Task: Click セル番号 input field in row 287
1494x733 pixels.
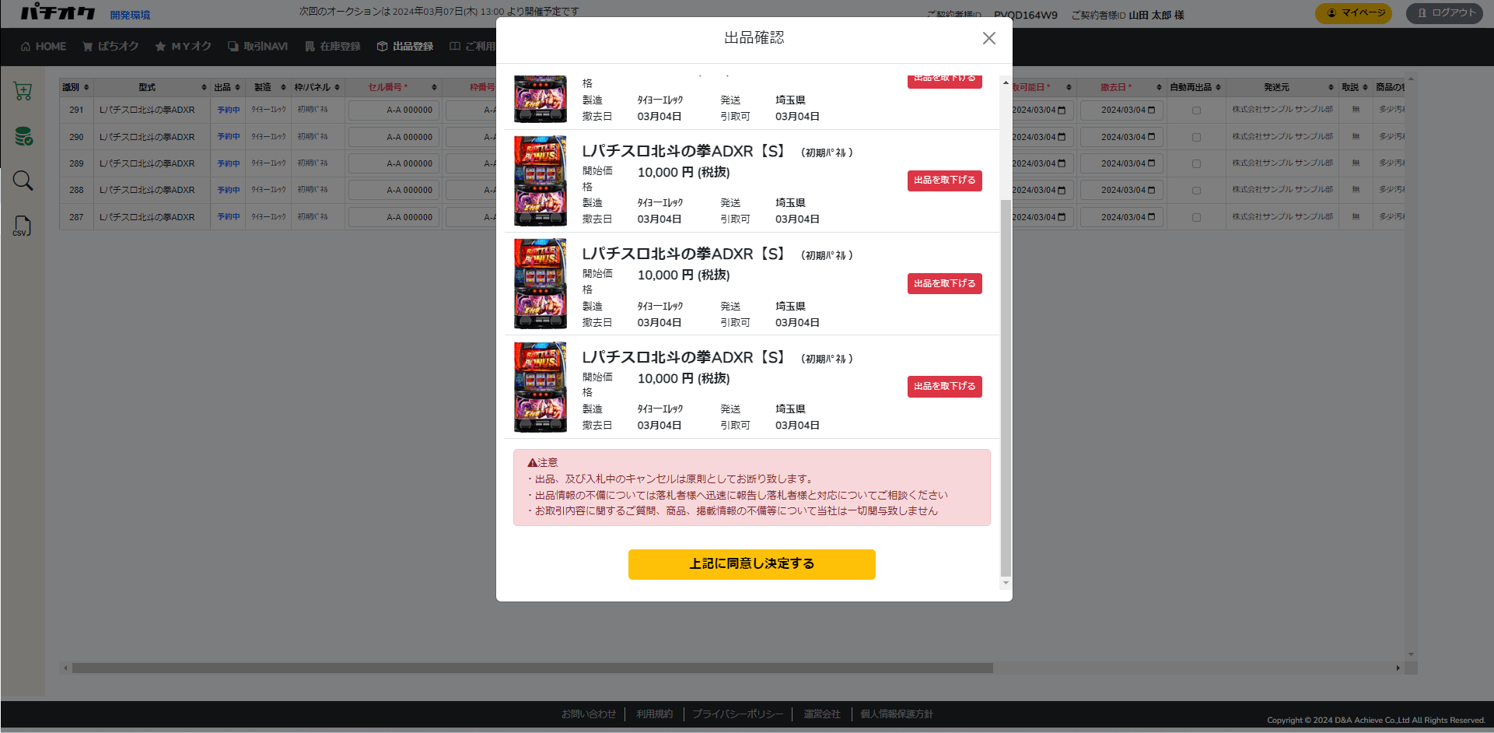Action: pos(394,218)
